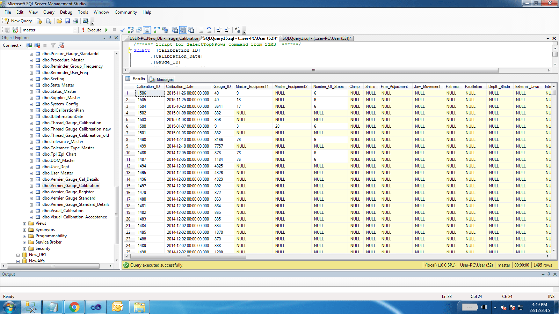
Task: Click the Save icon on the toolbar
Action: (67, 21)
